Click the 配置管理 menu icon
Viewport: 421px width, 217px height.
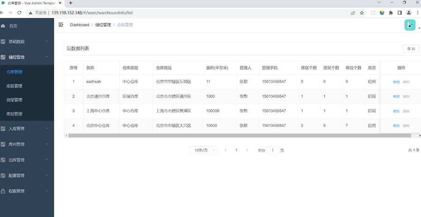(3, 175)
